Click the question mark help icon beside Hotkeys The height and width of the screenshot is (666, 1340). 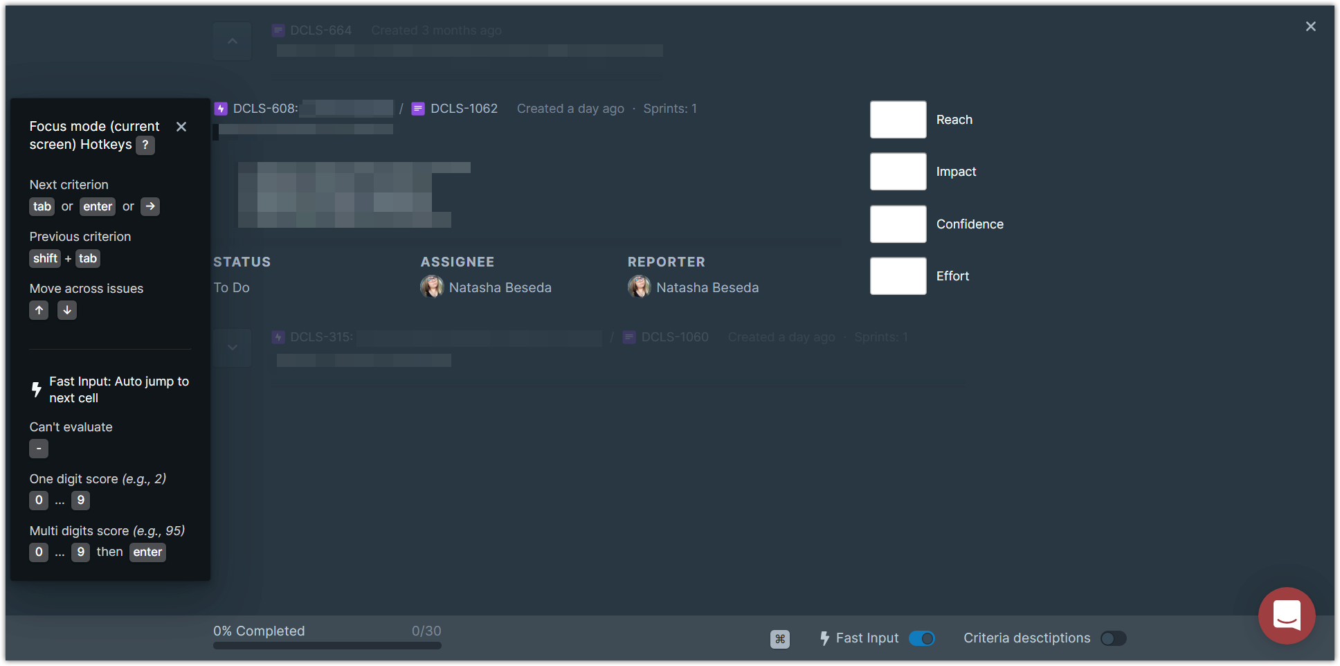145,145
